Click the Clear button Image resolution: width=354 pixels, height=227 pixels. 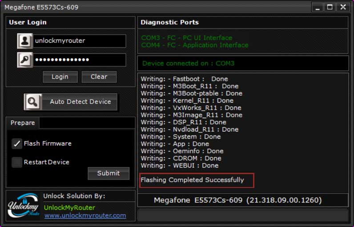click(x=99, y=77)
